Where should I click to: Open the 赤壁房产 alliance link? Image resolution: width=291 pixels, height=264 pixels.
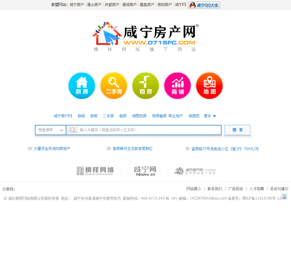pos(112,5)
